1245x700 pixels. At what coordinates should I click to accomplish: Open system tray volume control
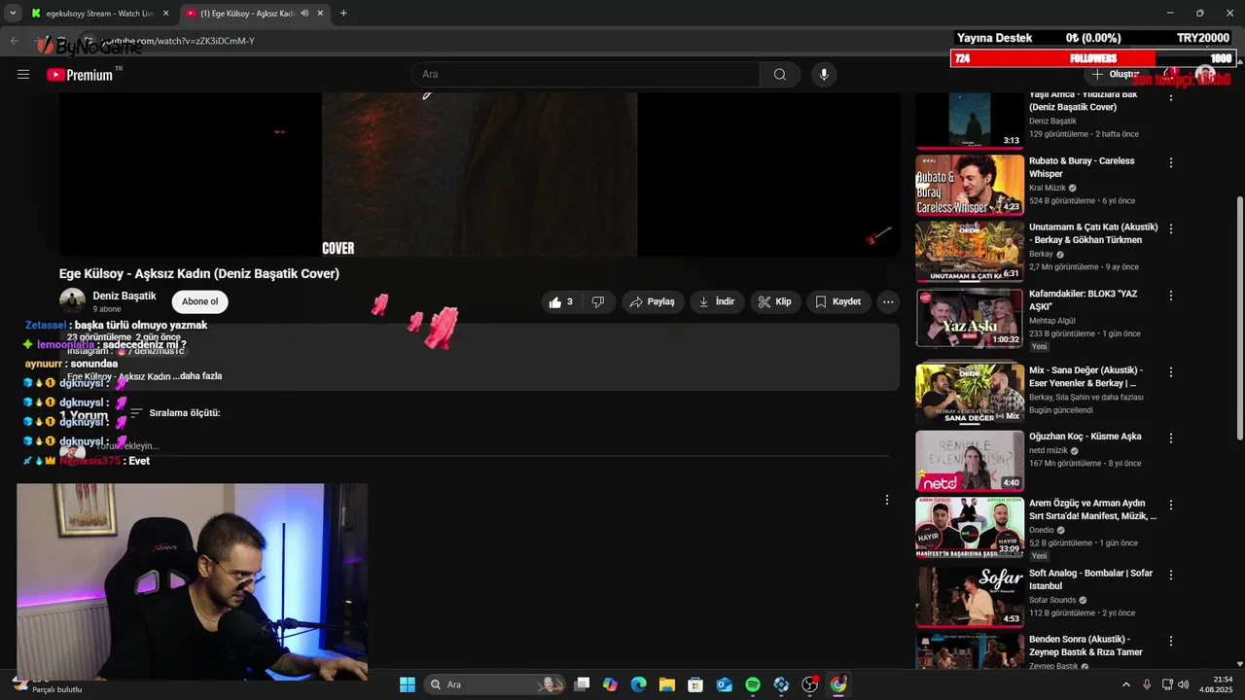pos(1184,684)
